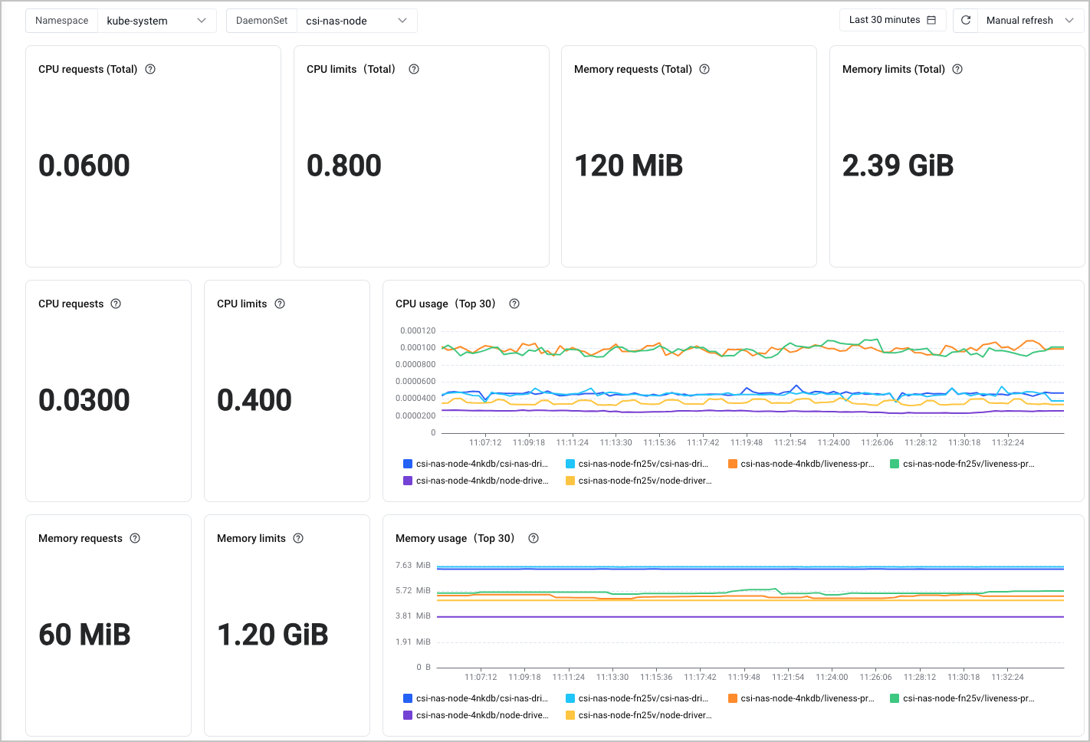Image resolution: width=1090 pixels, height=742 pixels.
Task: Click the refresh icon button
Action: click(966, 21)
